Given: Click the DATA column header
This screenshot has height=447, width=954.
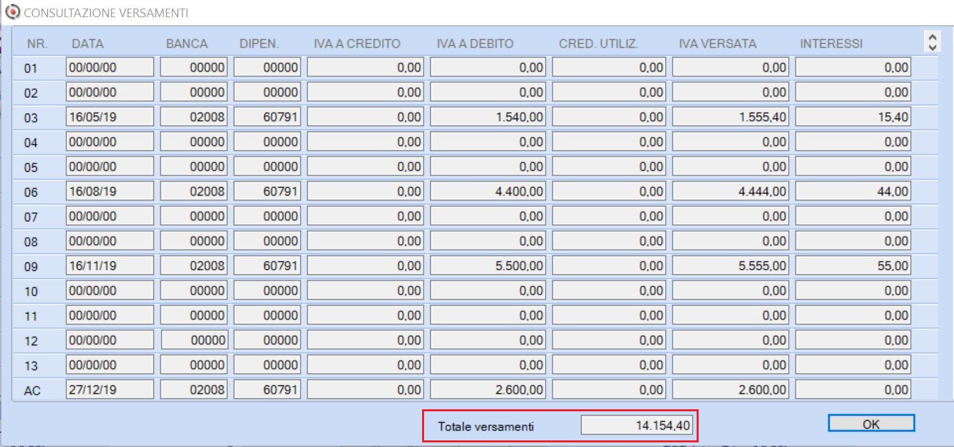Looking at the screenshot, I should point(87,44).
